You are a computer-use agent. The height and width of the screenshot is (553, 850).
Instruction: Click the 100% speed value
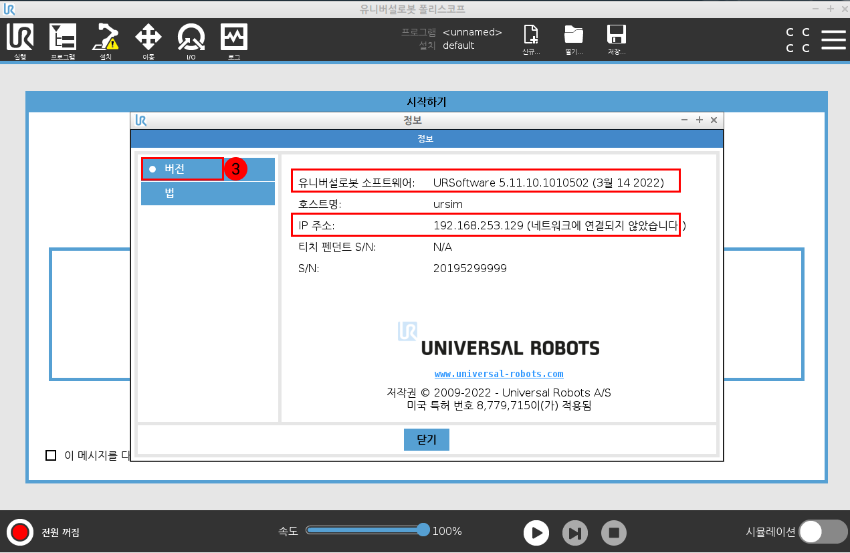point(447,531)
